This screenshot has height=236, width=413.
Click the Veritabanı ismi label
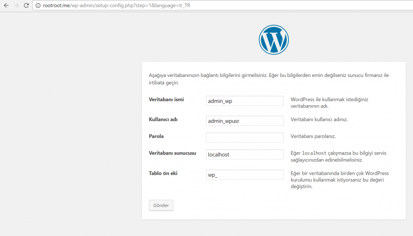pyautogui.click(x=166, y=99)
